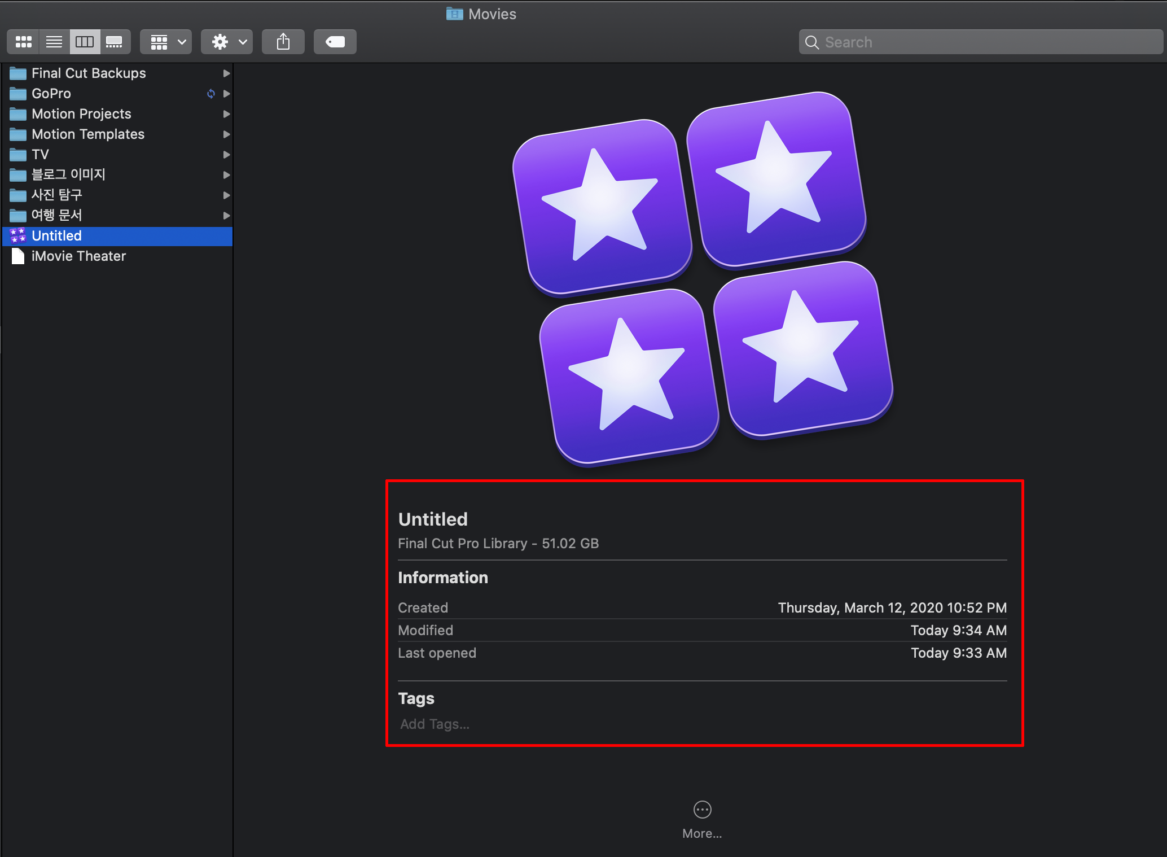1167x857 pixels.
Task: Click the GoPro sync status icon
Action: click(x=211, y=94)
